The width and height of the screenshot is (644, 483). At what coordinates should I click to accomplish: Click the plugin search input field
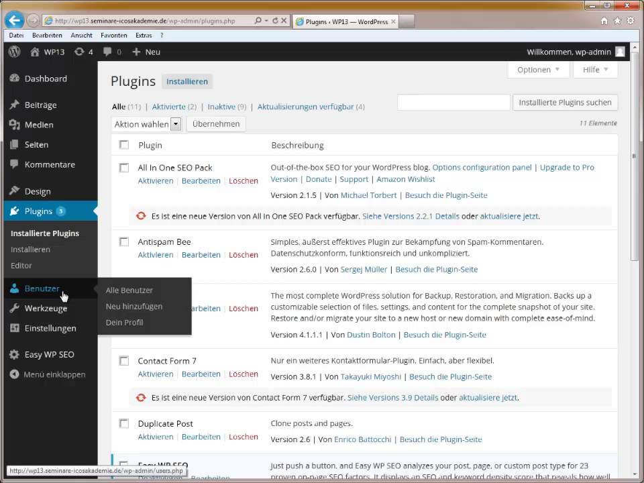pos(453,102)
